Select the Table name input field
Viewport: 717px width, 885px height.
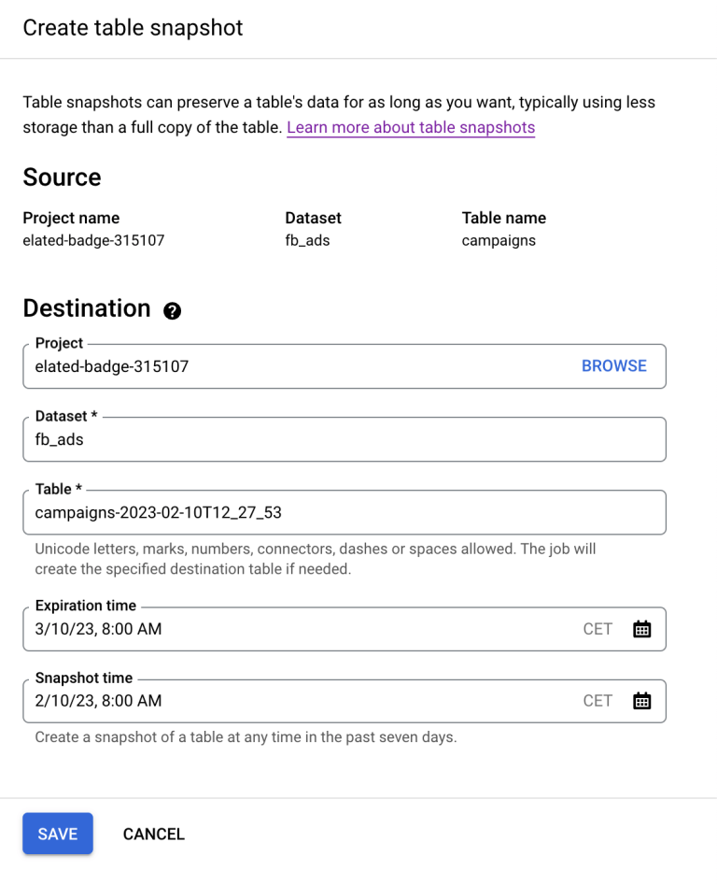(x=280, y=512)
